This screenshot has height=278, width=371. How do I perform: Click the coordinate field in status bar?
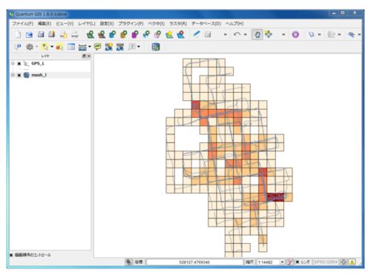[194, 262]
